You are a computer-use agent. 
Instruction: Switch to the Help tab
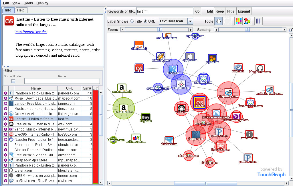click(21, 10)
